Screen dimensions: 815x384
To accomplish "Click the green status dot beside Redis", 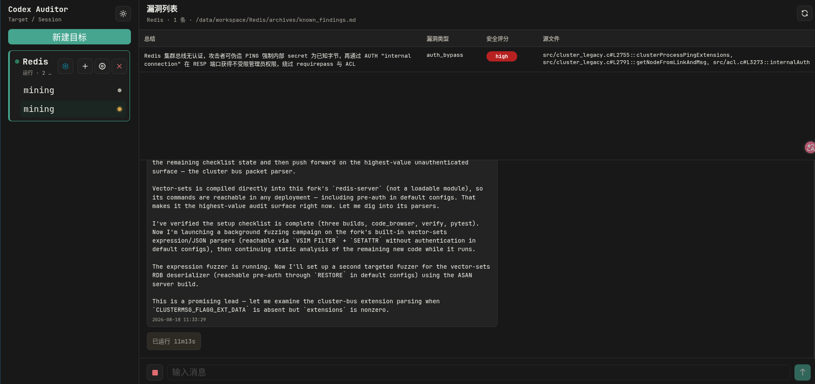I will (x=17, y=62).
